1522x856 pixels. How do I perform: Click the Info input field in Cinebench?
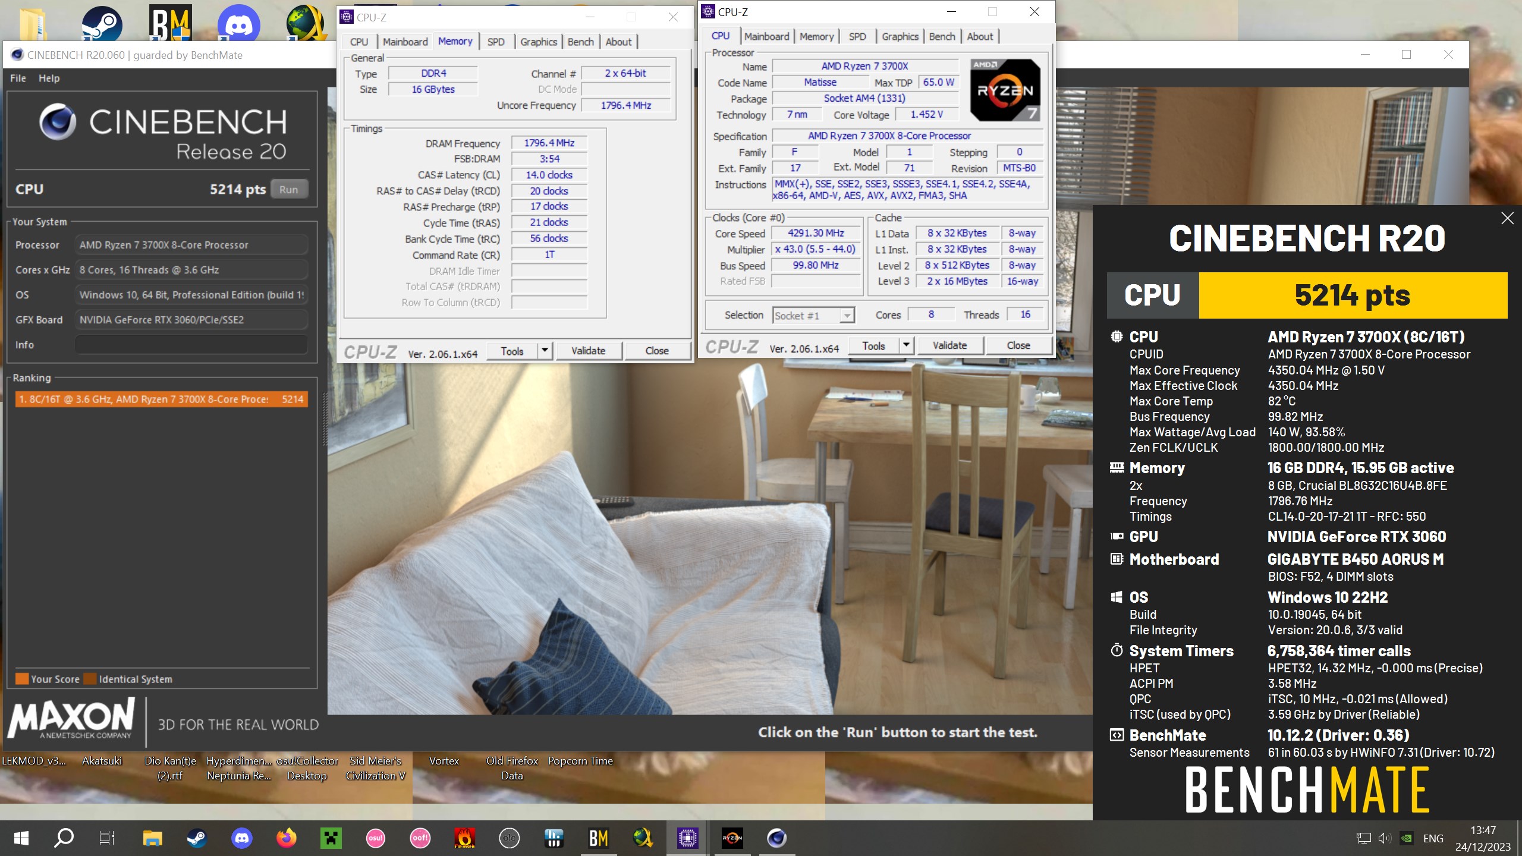tap(191, 345)
